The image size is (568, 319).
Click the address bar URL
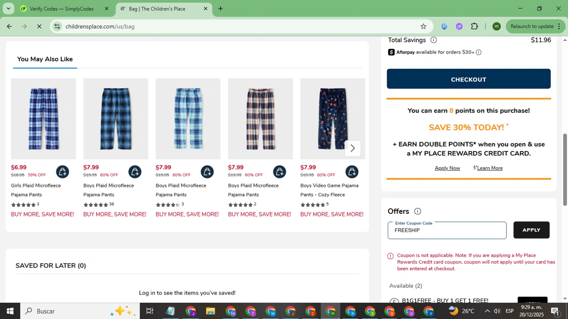pos(100,26)
